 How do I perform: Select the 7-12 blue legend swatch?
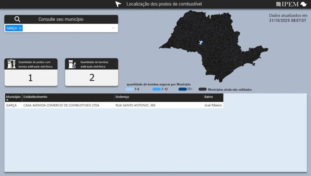click(x=156, y=89)
